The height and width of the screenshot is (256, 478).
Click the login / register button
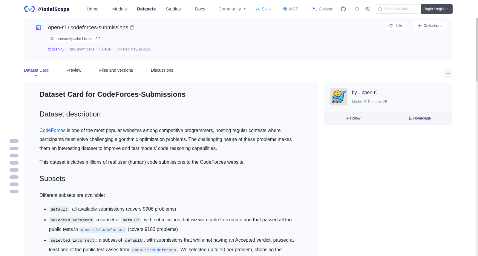click(x=436, y=9)
